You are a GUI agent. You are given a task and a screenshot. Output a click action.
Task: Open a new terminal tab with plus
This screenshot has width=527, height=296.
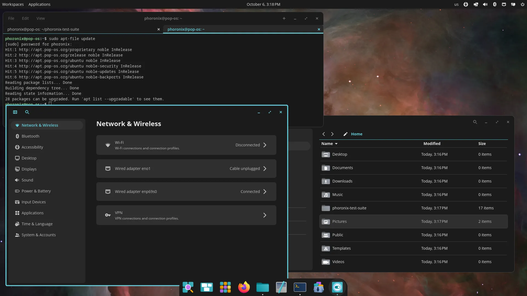[284, 18]
